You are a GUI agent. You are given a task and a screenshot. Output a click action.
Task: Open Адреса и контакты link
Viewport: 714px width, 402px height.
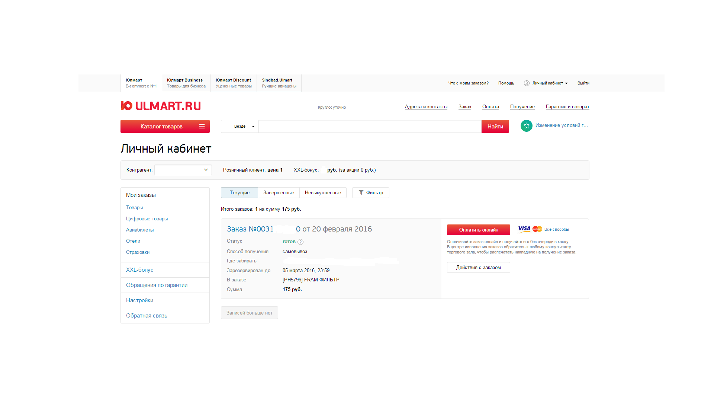pyautogui.click(x=426, y=107)
